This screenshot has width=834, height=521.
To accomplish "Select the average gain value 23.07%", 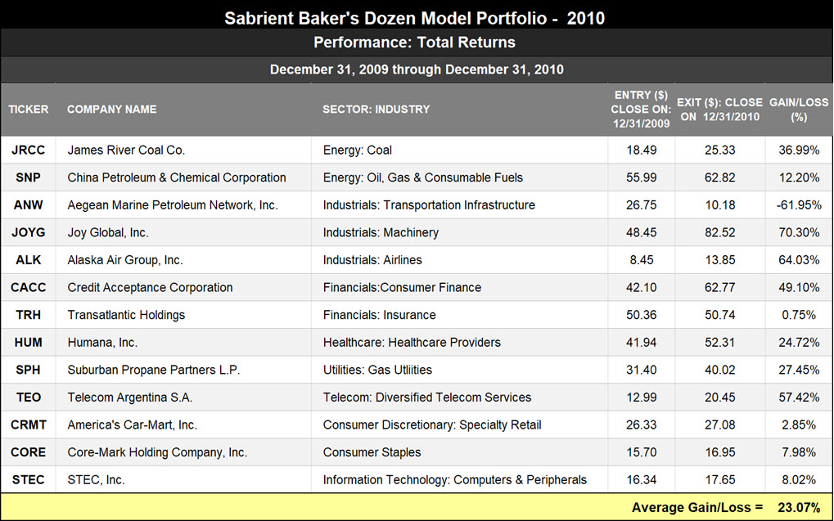I will pyautogui.click(x=799, y=507).
